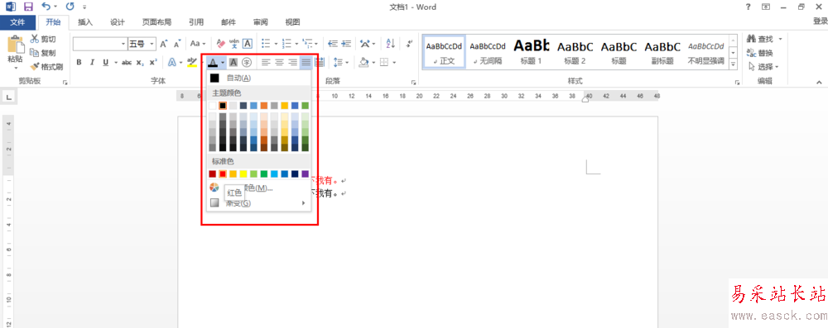Click the Replace (替换) button
828x328 pixels.
click(760, 53)
